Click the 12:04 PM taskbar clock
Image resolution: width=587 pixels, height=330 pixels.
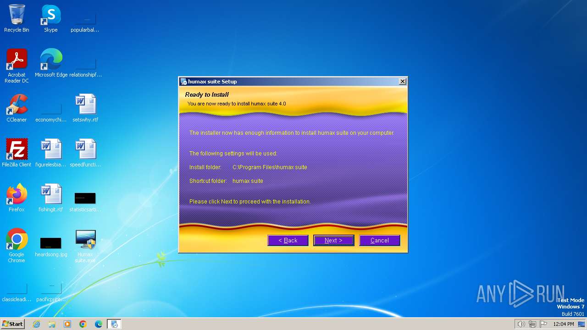(564, 324)
